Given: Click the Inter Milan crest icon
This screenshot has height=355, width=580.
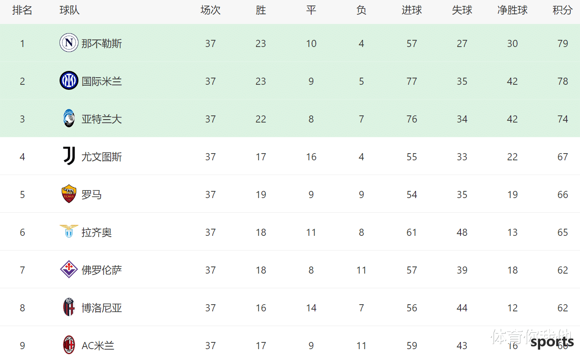Looking at the screenshot, I should 69,81.
